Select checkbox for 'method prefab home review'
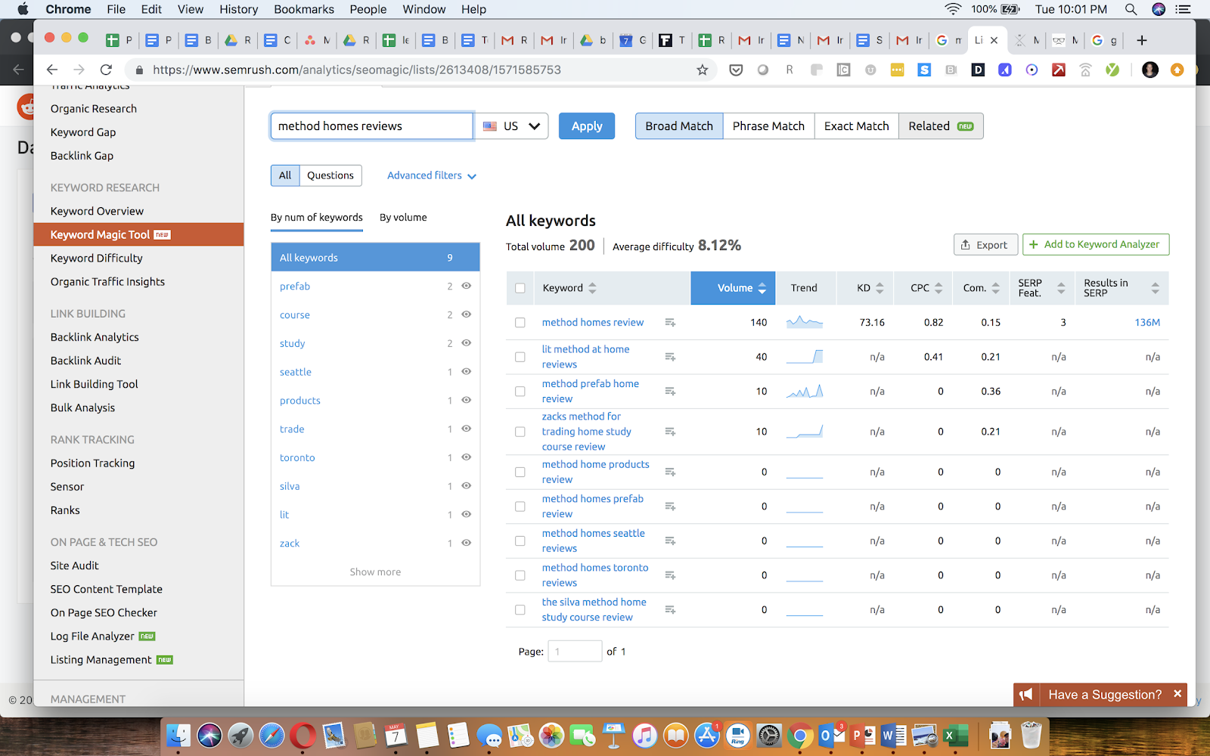 point(520,392)
